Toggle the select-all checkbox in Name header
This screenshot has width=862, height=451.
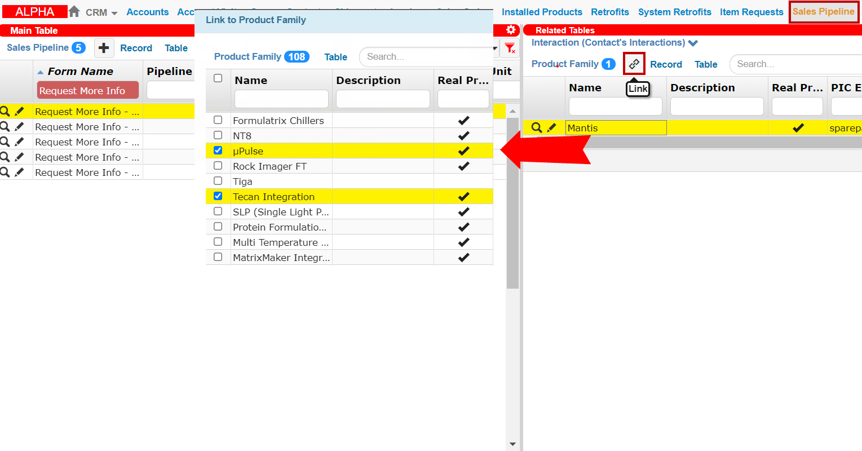(218, 78)
